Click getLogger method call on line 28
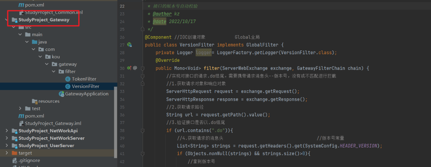This screenshot has height=167, width=431. pyautogui.click(x=266, y=52)
